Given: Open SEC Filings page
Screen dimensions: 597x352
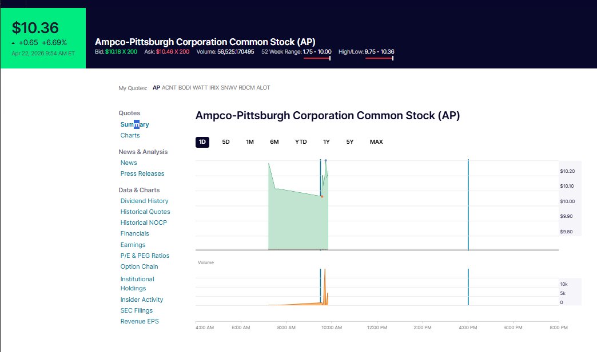Looking at the screenshot, I should coord(136,310).
